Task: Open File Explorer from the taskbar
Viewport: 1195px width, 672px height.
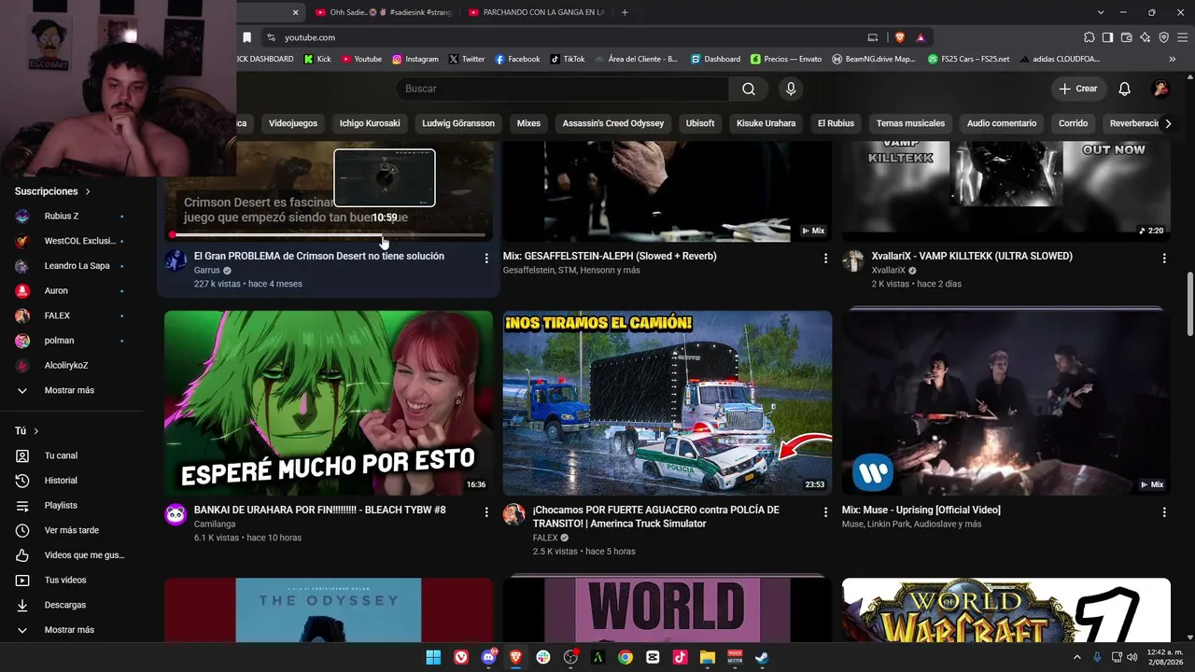Action: [708, 657]
